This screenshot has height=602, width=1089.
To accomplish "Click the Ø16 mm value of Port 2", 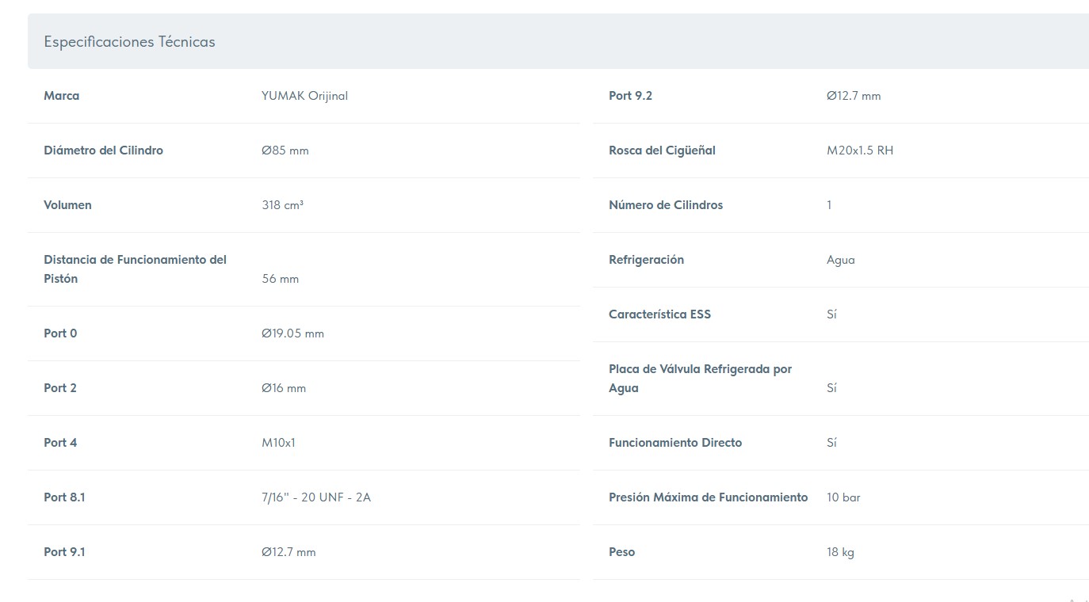I will pos(284,388).
